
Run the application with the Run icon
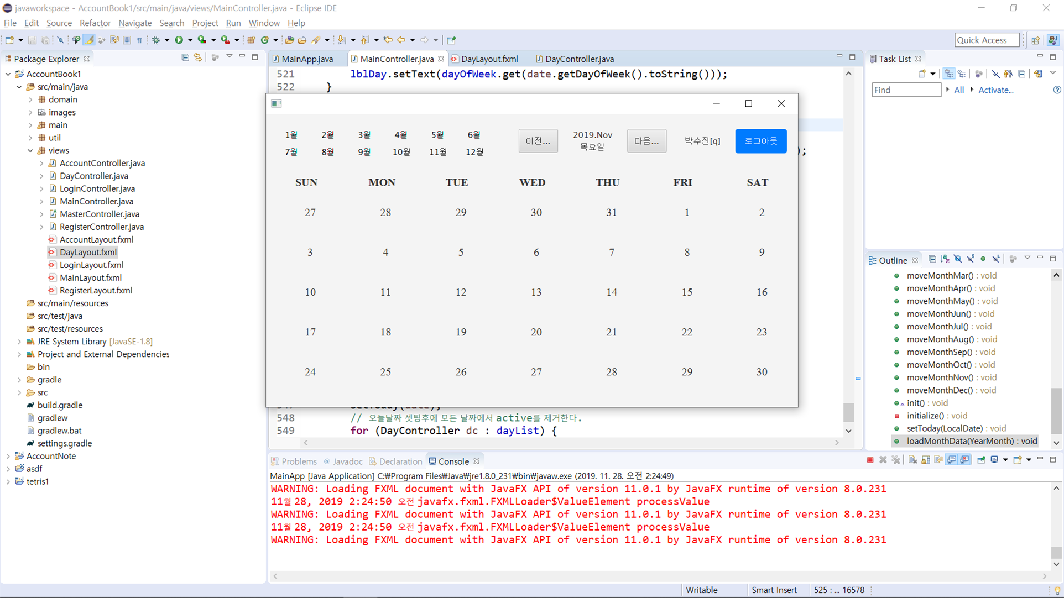click(x=179, y=40)
